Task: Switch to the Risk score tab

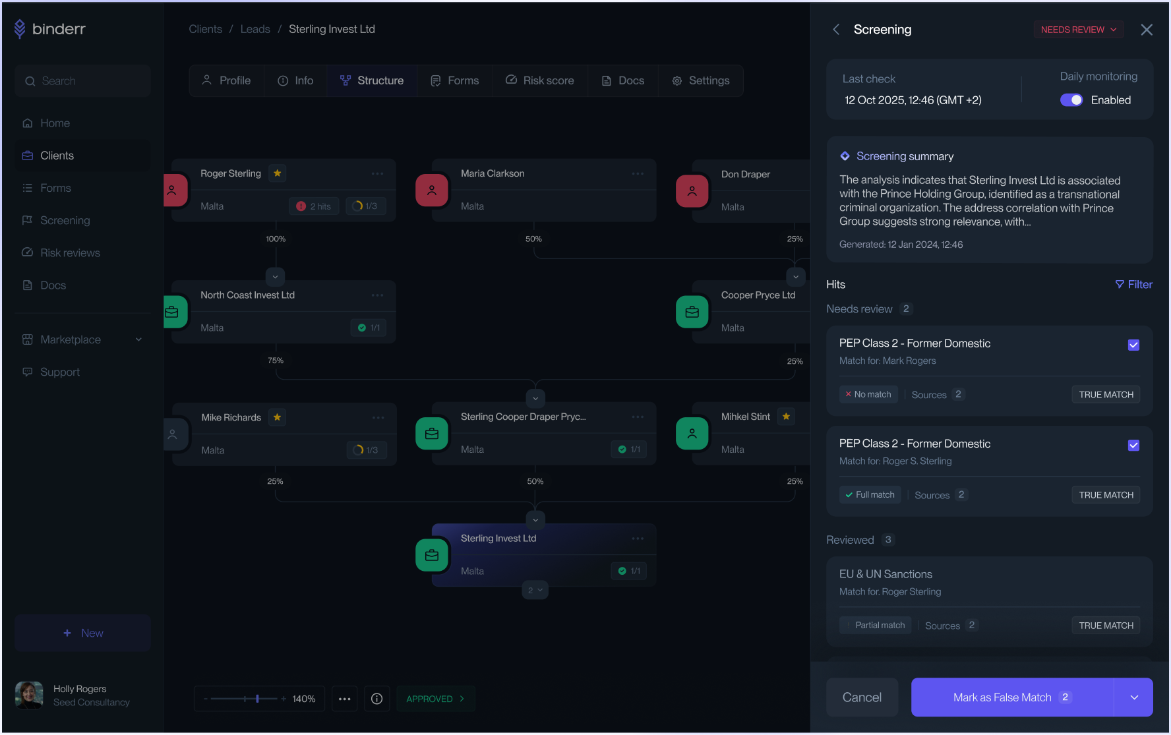Action: coord(540,80)
